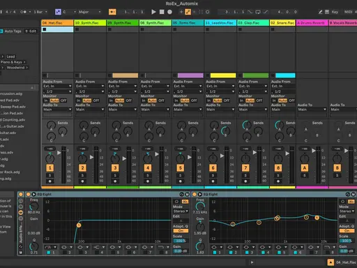Toggle the Follow playback button in the toolbar

pos(112,12)
